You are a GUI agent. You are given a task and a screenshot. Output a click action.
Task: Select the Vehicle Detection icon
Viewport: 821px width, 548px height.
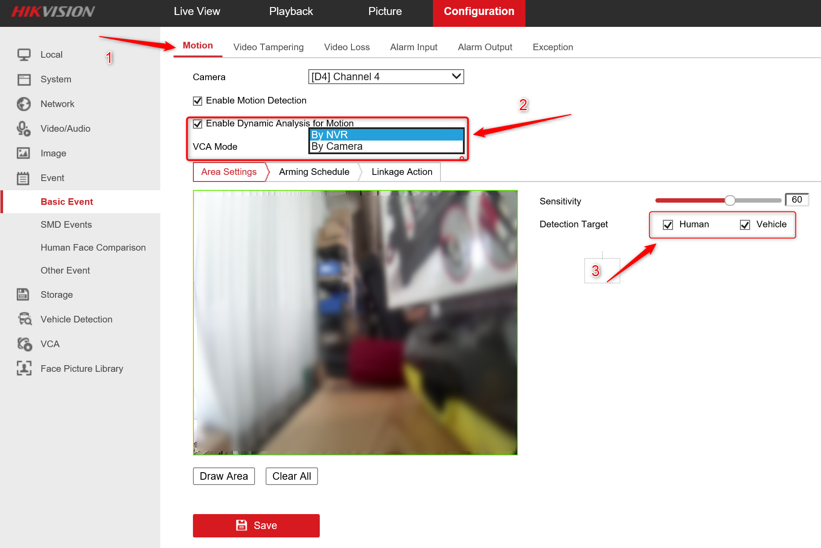24,319
